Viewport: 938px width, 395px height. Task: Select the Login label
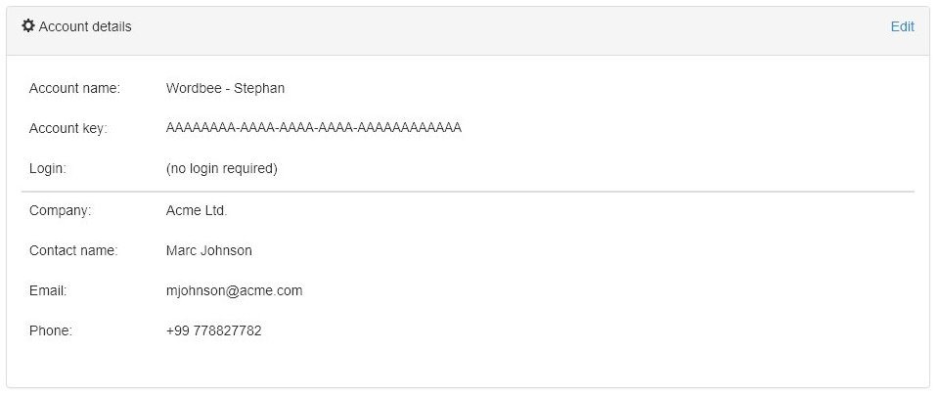(x=48, y=168)
